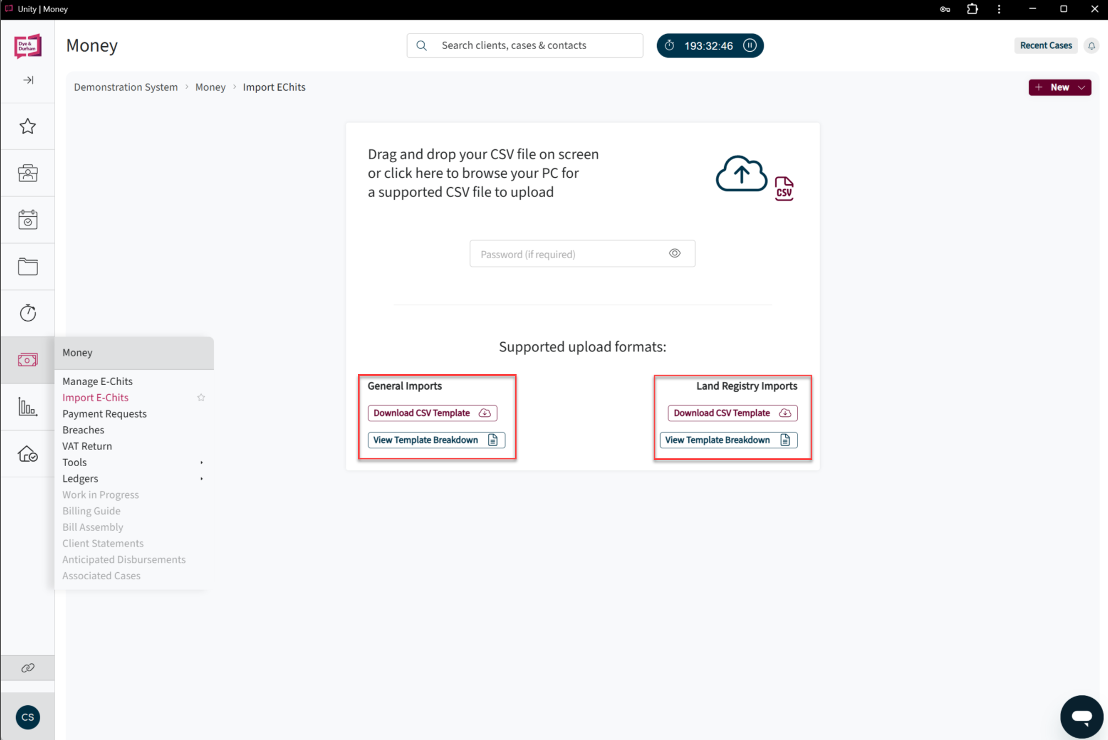Open the New button dropdown
The width and height of the screenshot is (1108, 740).
[x=1060, y=87]
